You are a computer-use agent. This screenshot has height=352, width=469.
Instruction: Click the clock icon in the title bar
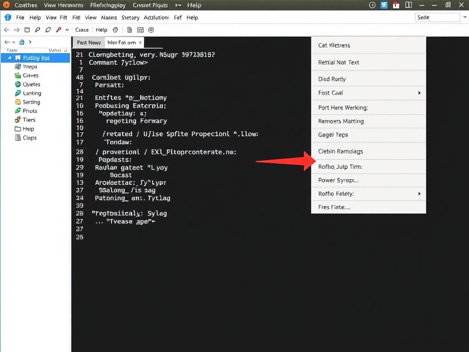pyautogui.click(x=372, y=5)
